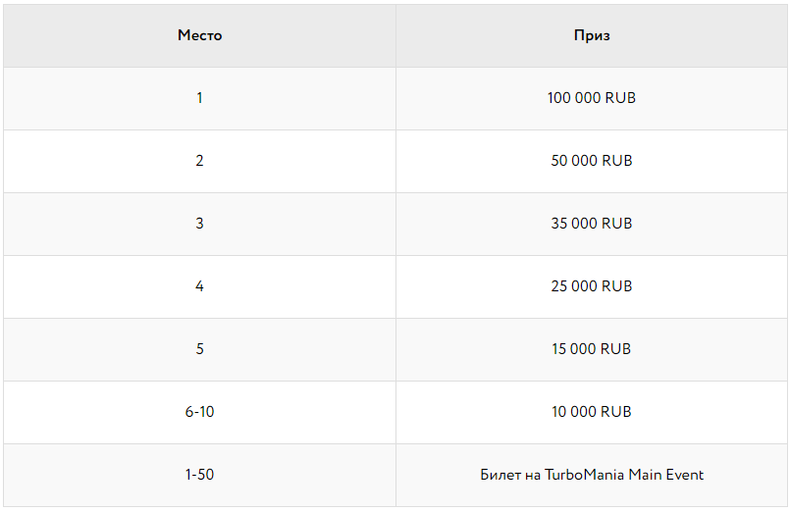Click the 100 000 RUB prize cell
Screen dimensions: 790x512
(x=592, y=98)
